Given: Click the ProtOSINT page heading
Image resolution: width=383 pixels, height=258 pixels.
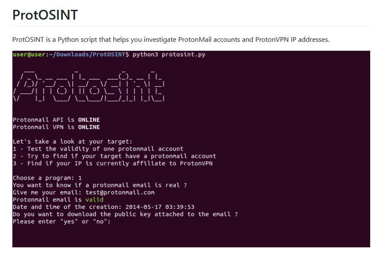Looking at the screenshot, I should 45,15.
